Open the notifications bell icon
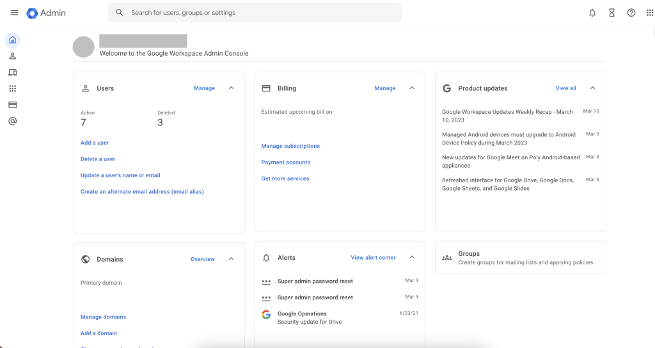Screen dimensions: 655x348 tap(592, 13)
